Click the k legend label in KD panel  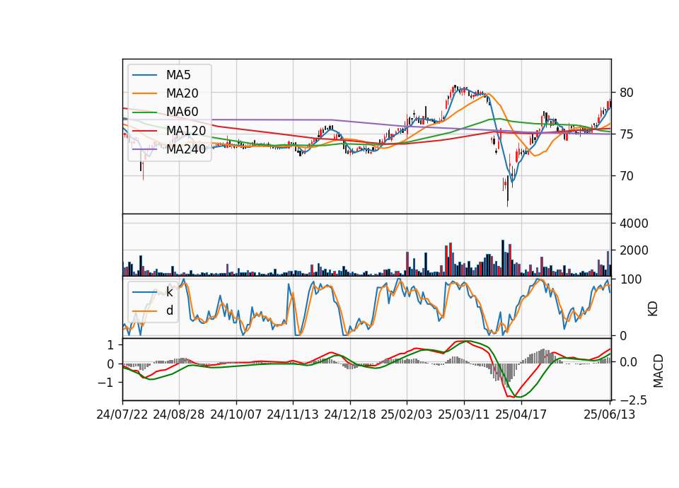169,292
